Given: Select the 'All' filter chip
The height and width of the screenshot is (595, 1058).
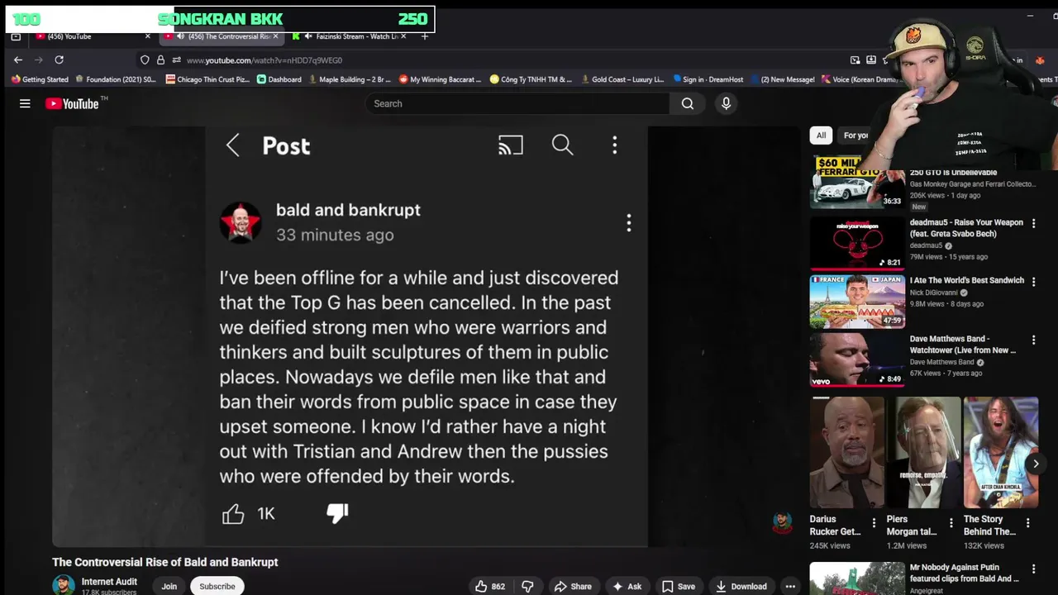Looking at the screenshot, I should coord(821,136).
